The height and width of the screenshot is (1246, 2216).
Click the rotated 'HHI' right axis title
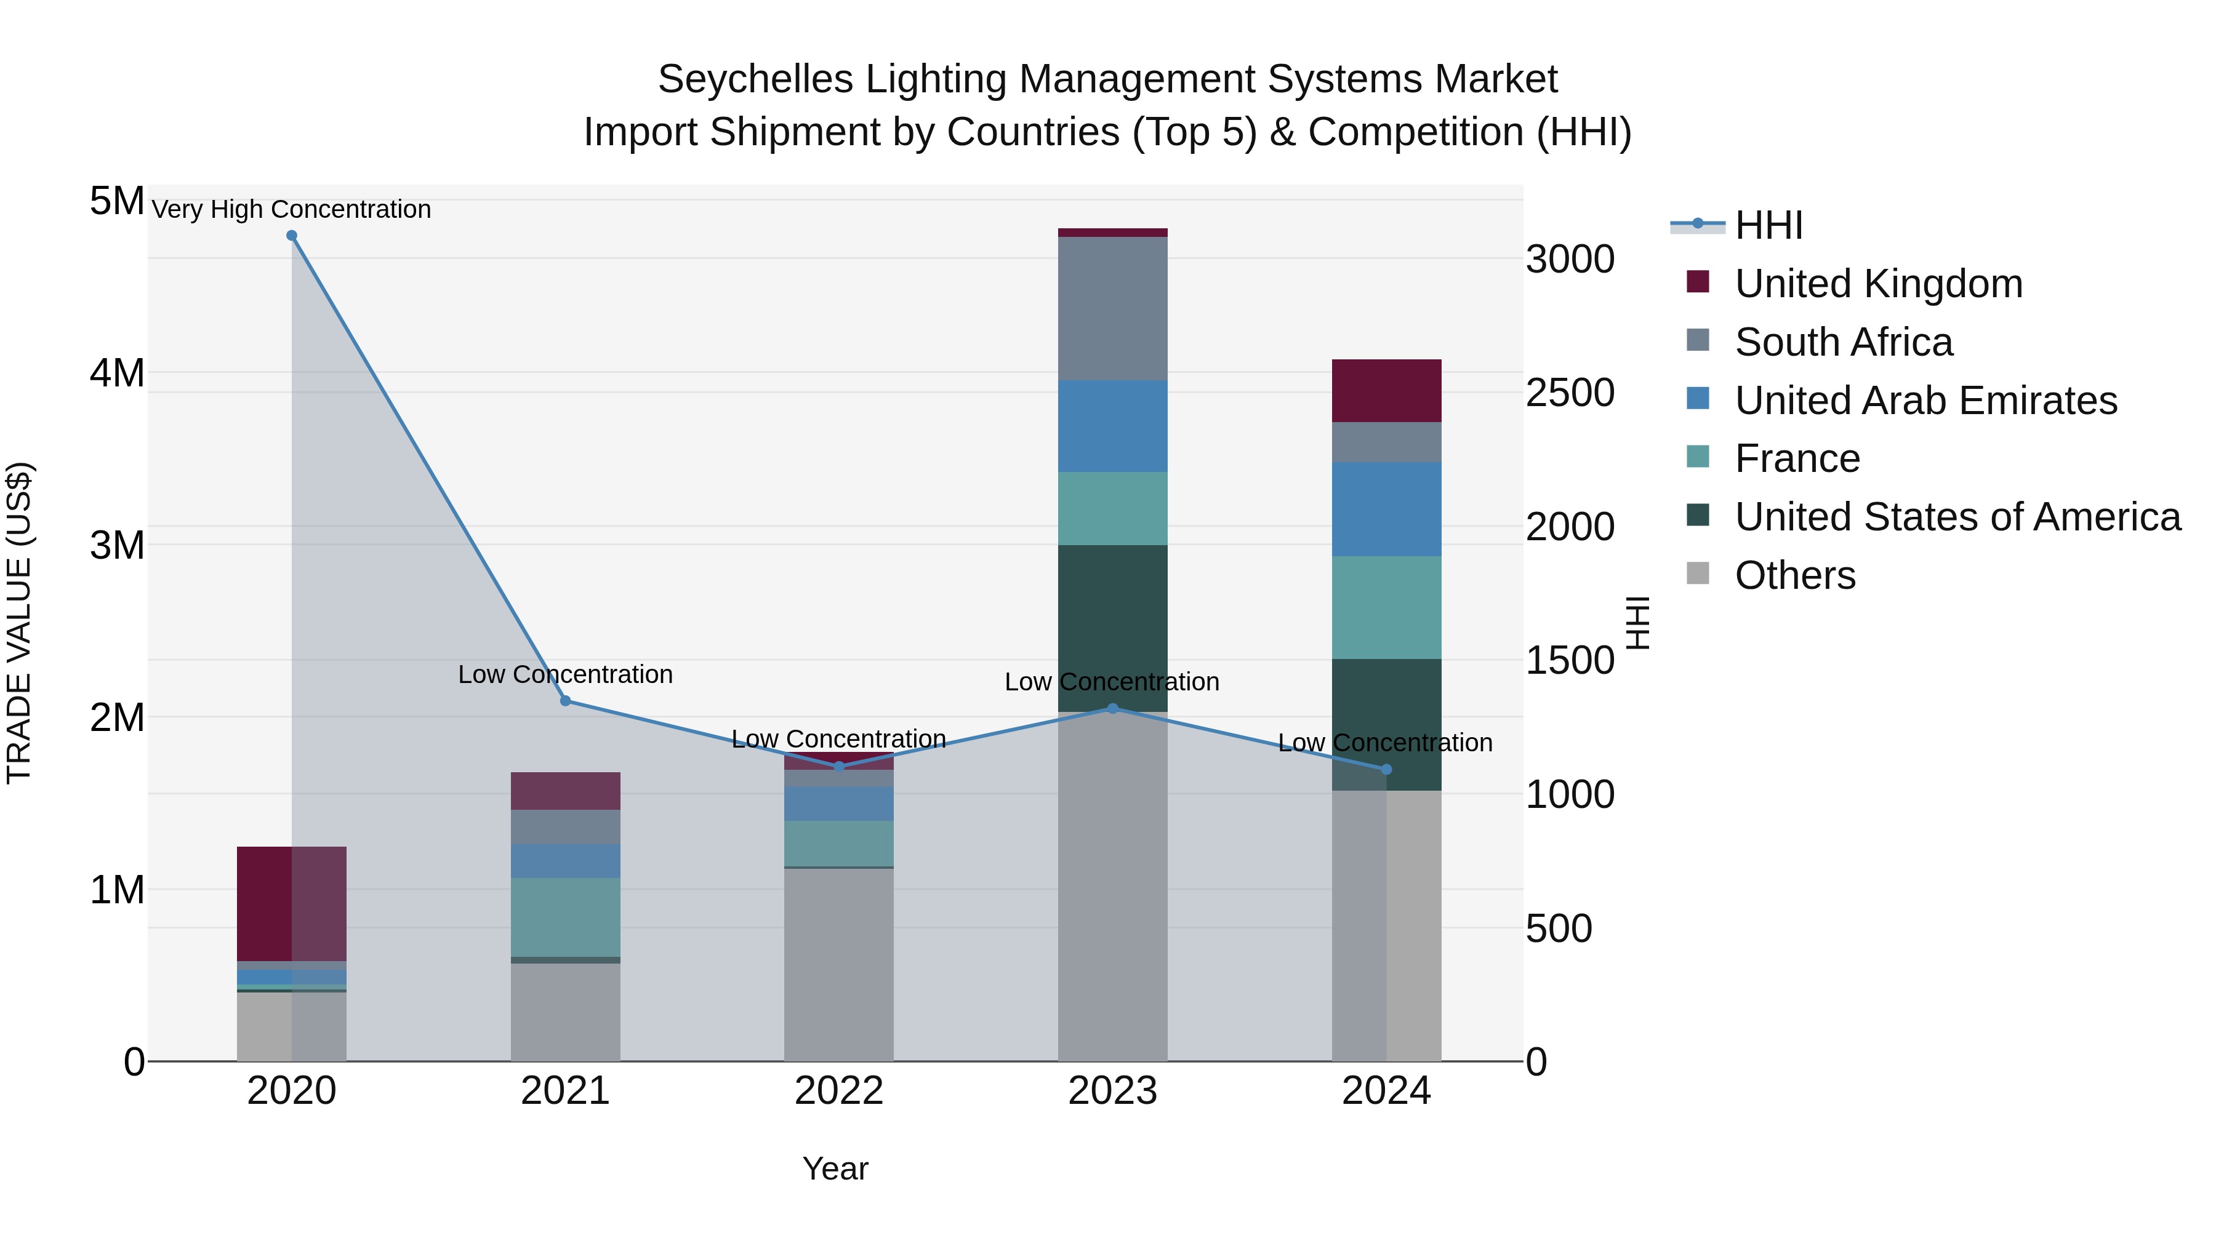[x=1638, y=623]
